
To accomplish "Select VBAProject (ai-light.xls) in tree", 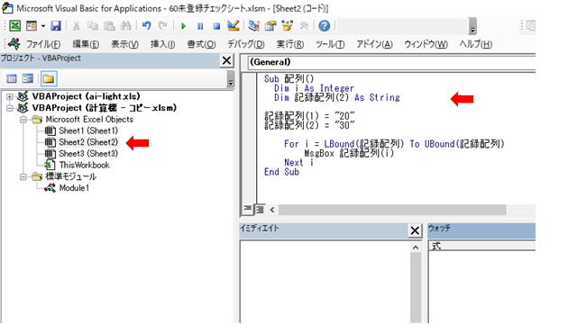I will [86, 96].
